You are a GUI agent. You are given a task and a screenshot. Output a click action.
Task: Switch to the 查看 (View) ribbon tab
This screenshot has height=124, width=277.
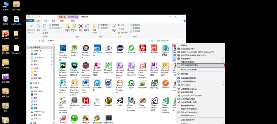coord(53,21)
